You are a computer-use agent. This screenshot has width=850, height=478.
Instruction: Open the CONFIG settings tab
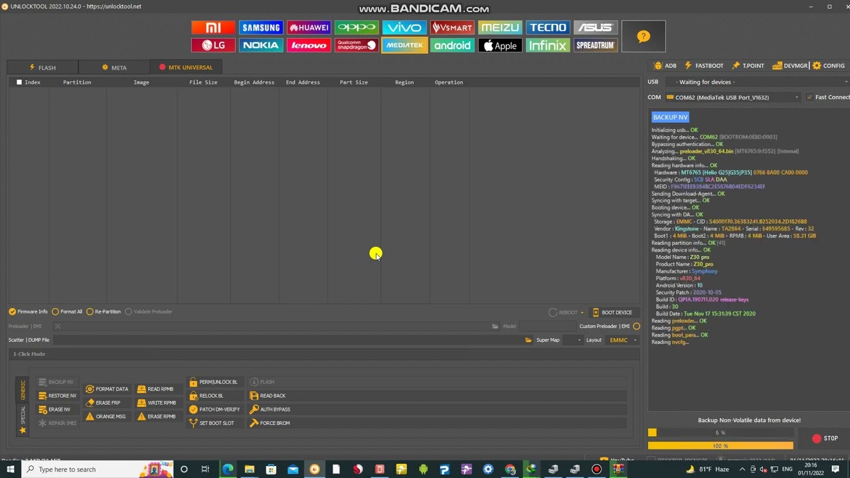click(x=829, y=66)
